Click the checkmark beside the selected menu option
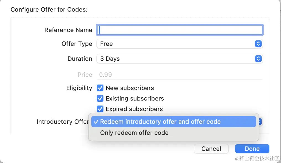The image size is (281, 163). [96, 122]
